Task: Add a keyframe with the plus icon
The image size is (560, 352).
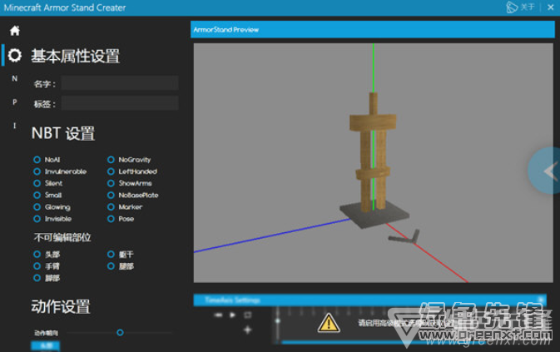Action: [x=247, y=330]
